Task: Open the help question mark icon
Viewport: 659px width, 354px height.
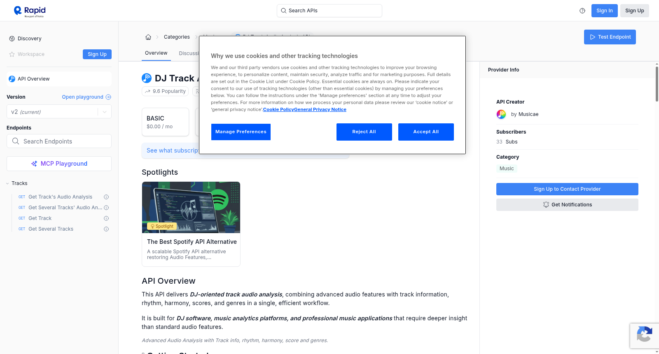Action: 582,11
